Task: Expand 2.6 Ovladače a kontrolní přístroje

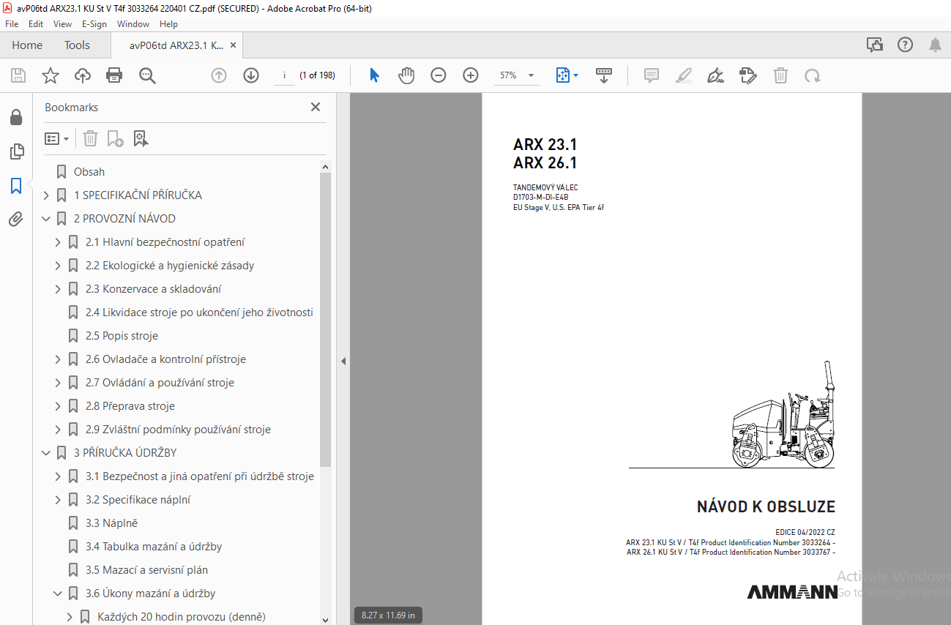Action: (x=58, y=359)
